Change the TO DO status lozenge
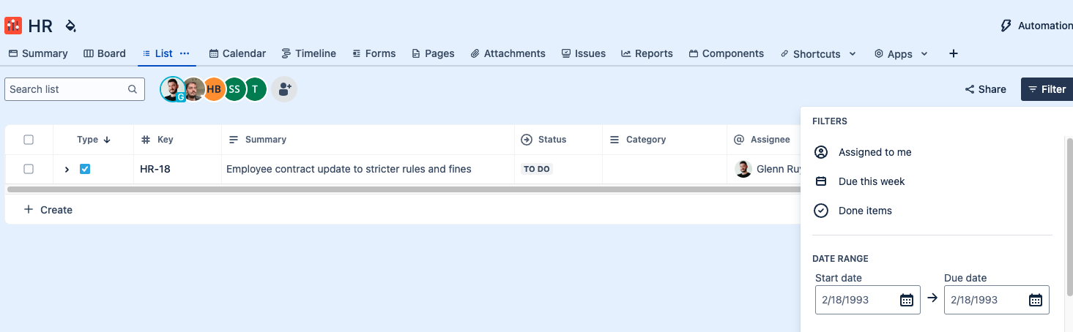Viewport: 1073px width, 332px height. pyautogui.click(x=537, y=169)
